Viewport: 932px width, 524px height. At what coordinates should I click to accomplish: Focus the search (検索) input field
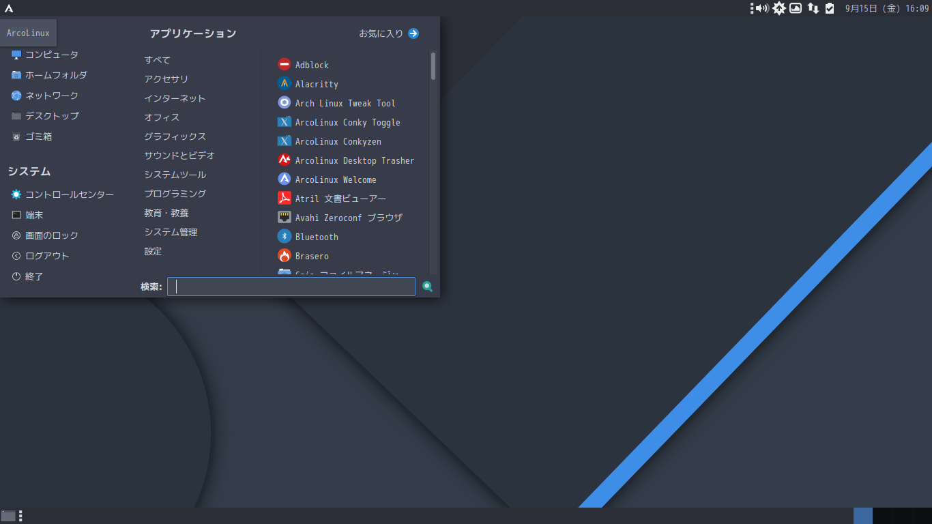coord(291,287)
